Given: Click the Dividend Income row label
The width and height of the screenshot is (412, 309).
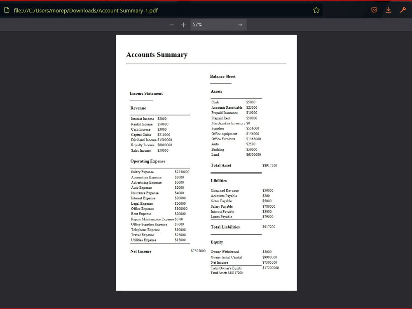Looking at the screenshot, I should (144, 140).
